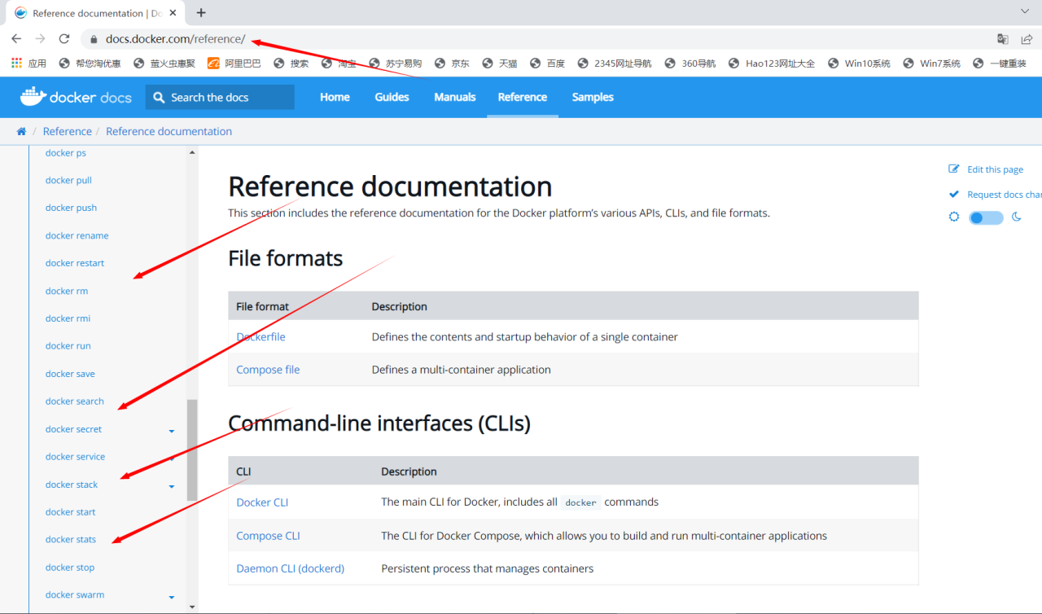1042x614 pixels.
Task: Click the sidebar vertical scrollbar thumb
Action: 192,450
